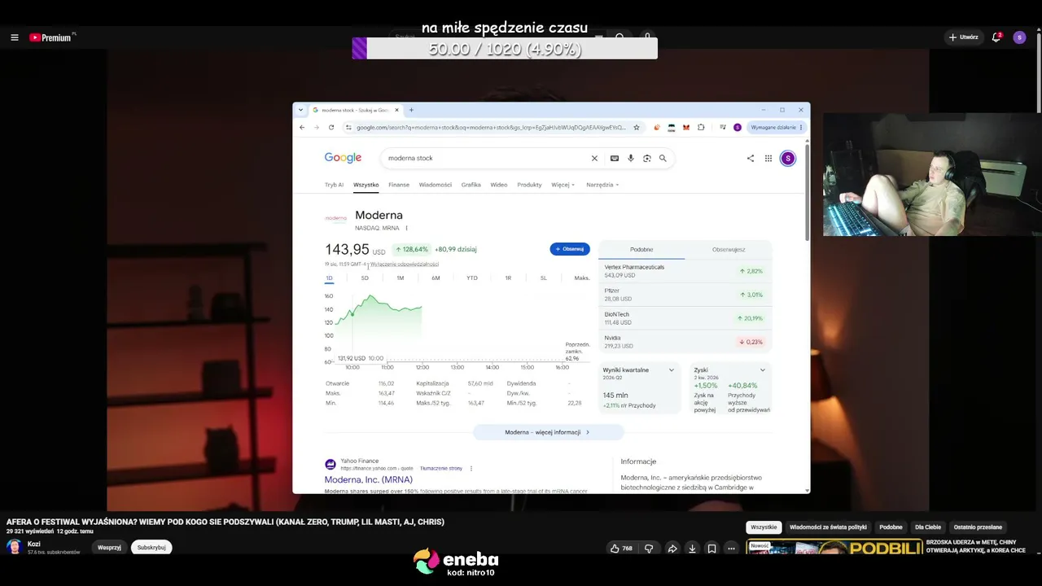Select the Ostatnio przesłane chip

[x=978, y=527]
